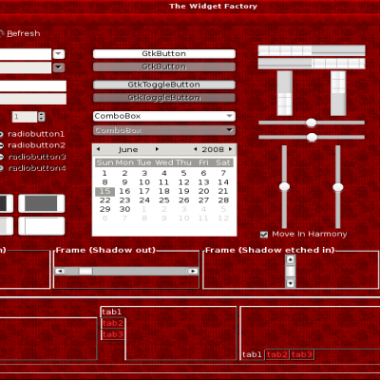Click the first horizontal slider knob
Image resolution: width=380 pixels, height=380 pixels.
(311, 123)
